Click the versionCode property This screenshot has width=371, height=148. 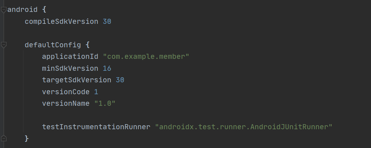click(x=66, y=92)
